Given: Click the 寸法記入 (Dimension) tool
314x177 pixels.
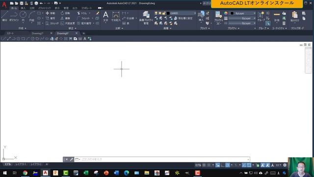Looking at the screenshot, I should tap(116, 16).
